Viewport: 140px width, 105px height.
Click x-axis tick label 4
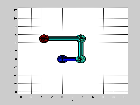(83, 97)
